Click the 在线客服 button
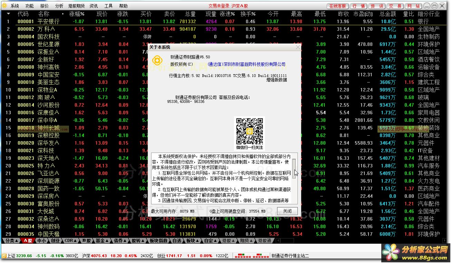This screenshot has height=263, width=451. (337, 6)
